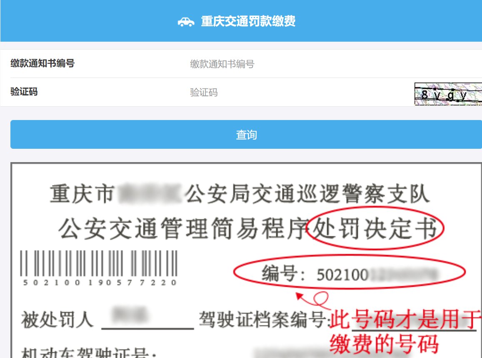Click the car icon in the header
Image resolution: width=482 pixels, height=358 pixels.
click(186, 22)
